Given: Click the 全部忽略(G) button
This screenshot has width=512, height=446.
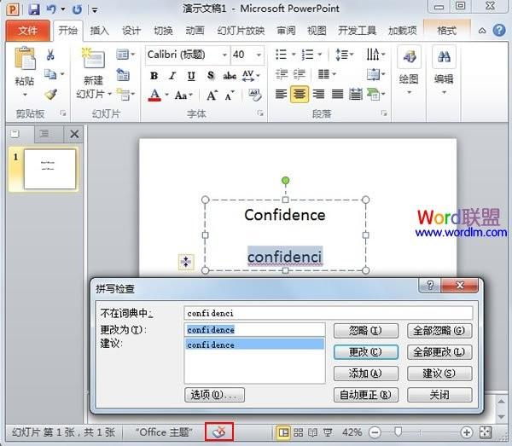Looking at the screenshot, I should (x=439, y=331).
